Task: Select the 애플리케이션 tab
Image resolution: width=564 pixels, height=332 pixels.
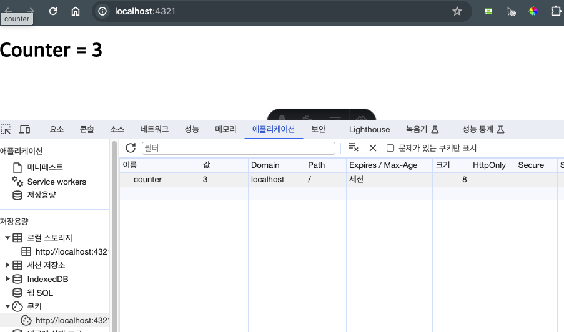Action: point(274,129)
